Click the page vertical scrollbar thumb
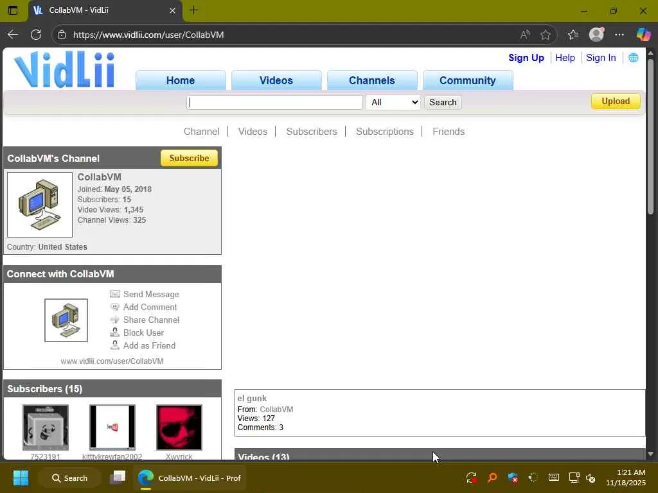This screenshot has width=658, height=493. (650, 137)
